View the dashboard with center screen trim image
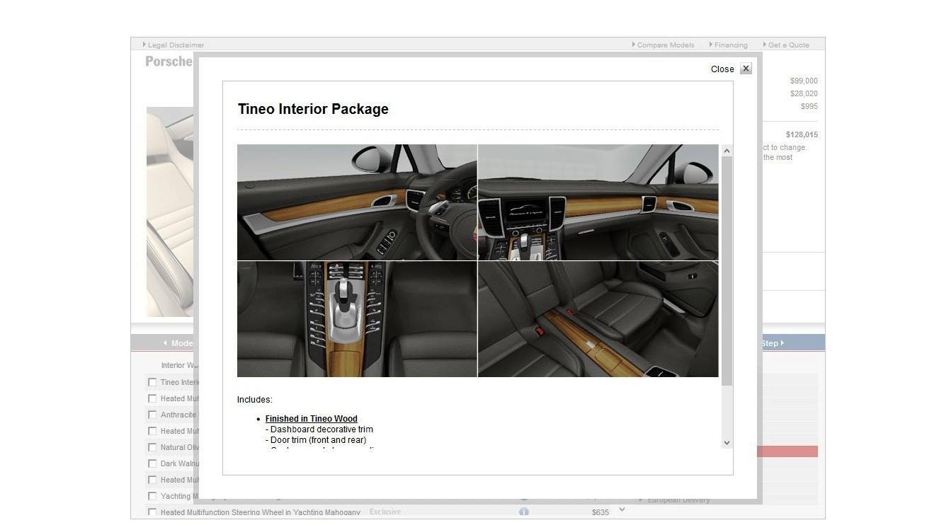The width and height of the screenshot is (939, 525). [598, 202]
